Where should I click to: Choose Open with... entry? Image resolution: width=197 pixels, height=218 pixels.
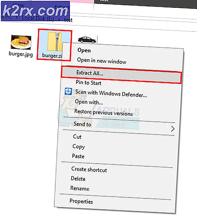[x=89, y=102]
